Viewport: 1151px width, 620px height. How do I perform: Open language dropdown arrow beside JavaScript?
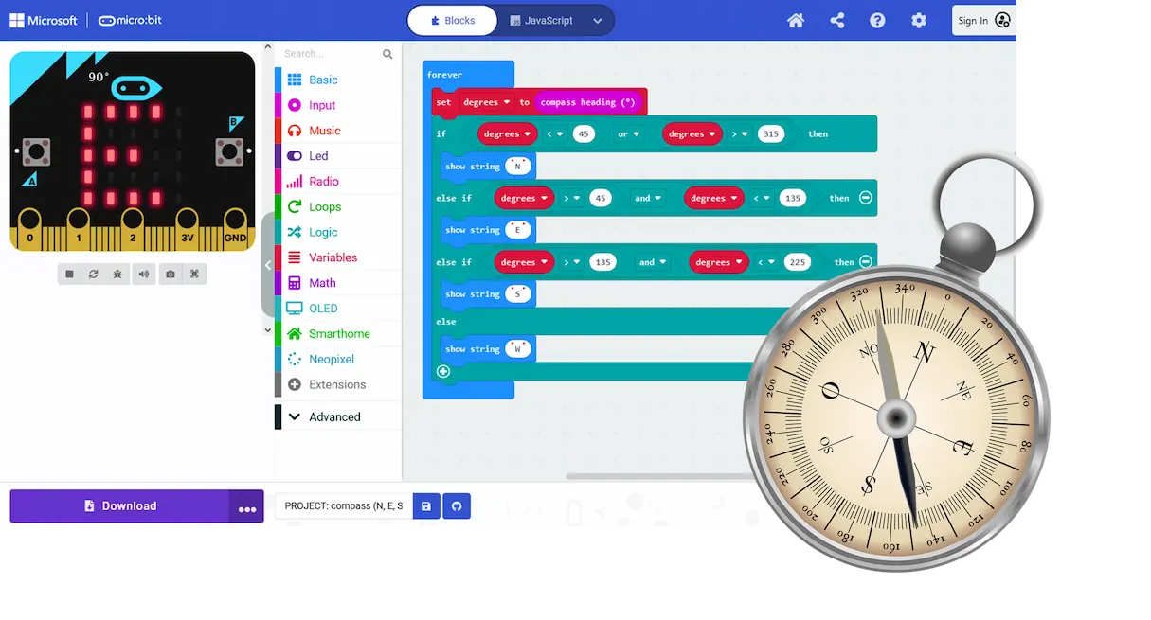[x=598, y=21]
